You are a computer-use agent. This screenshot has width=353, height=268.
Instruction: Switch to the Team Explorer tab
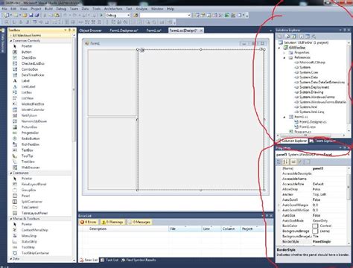(x=322, y=141)
